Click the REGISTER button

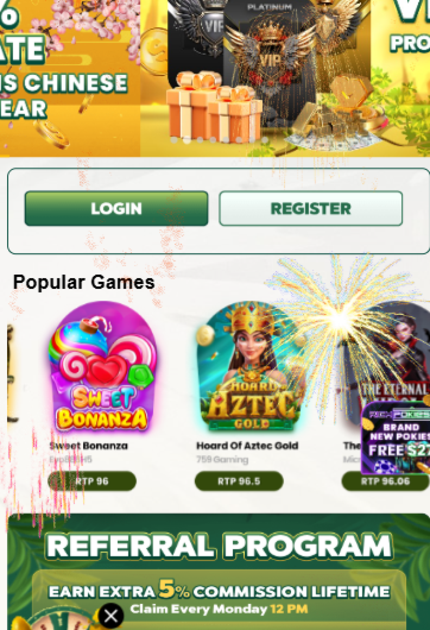click(311, 209)
